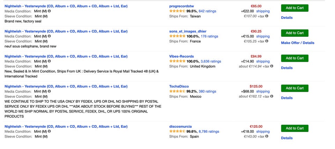Viewport: 335px width, 149px height.
Task: Add the €85.00 progrecordstw item to cart
Action: point(295,8)
